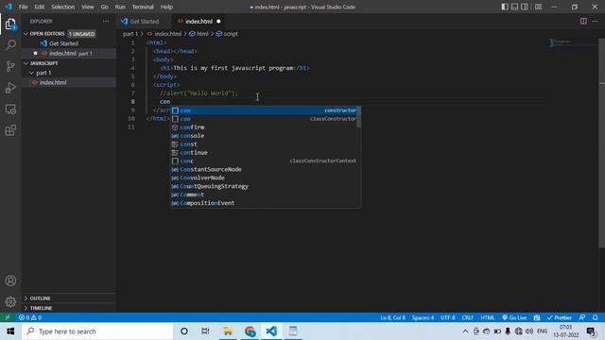Open the Selection menu
Screen dimensions: 605x340
(63, 7)
